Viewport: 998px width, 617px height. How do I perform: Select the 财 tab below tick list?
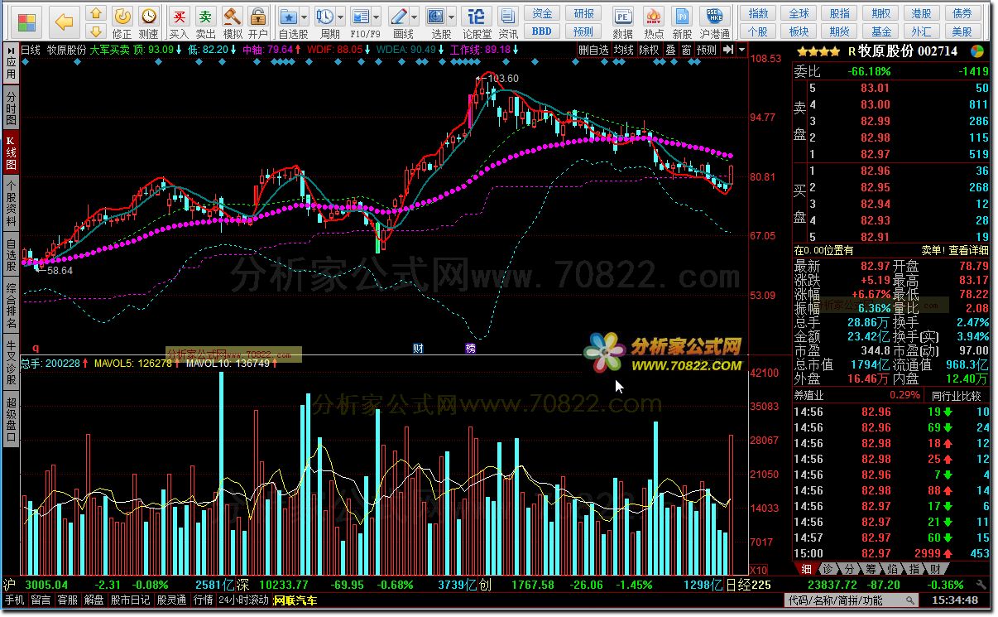click(935, 569)
